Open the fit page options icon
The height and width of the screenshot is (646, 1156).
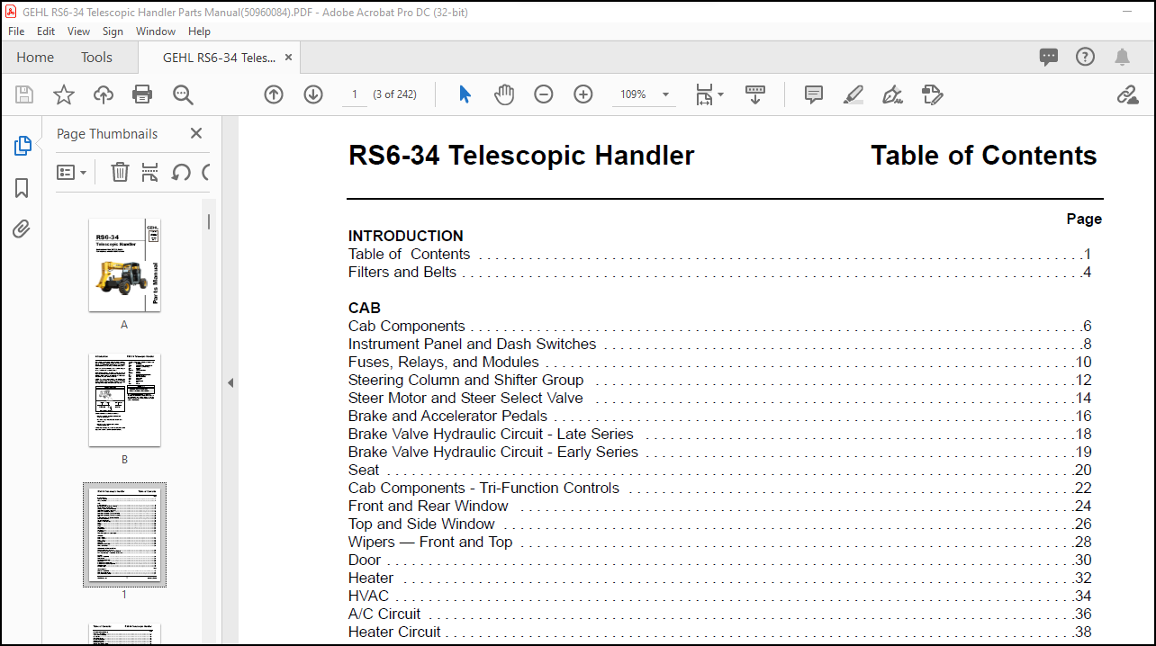709,94
